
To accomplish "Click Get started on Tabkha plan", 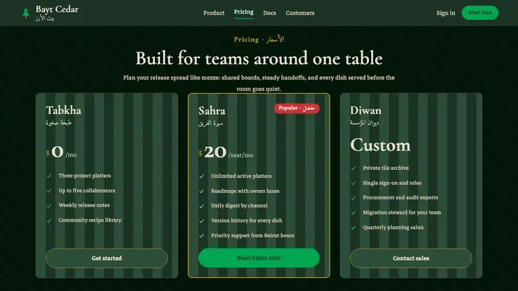I will [x=107, y=258].
